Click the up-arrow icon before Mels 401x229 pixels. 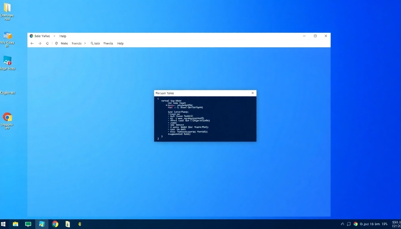pos(56,44)
